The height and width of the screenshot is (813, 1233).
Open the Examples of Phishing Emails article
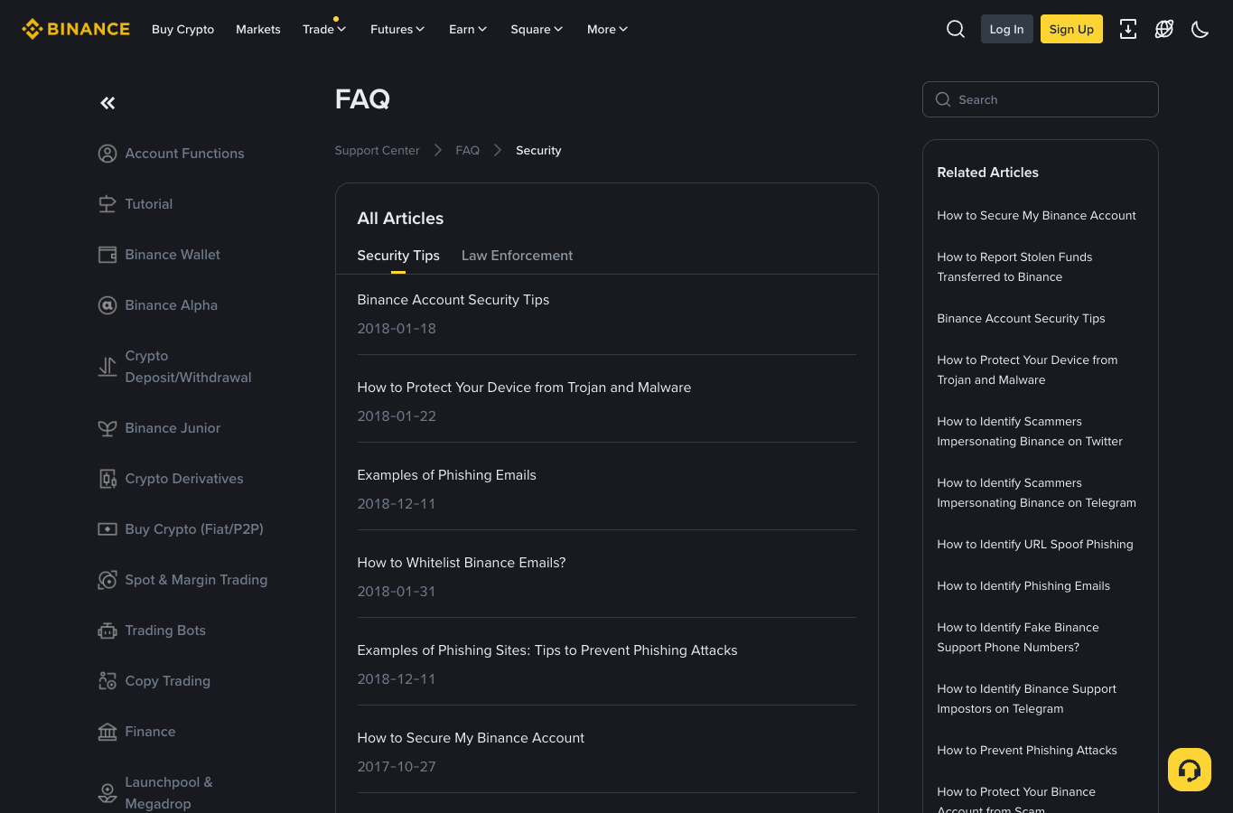point(446,475)
